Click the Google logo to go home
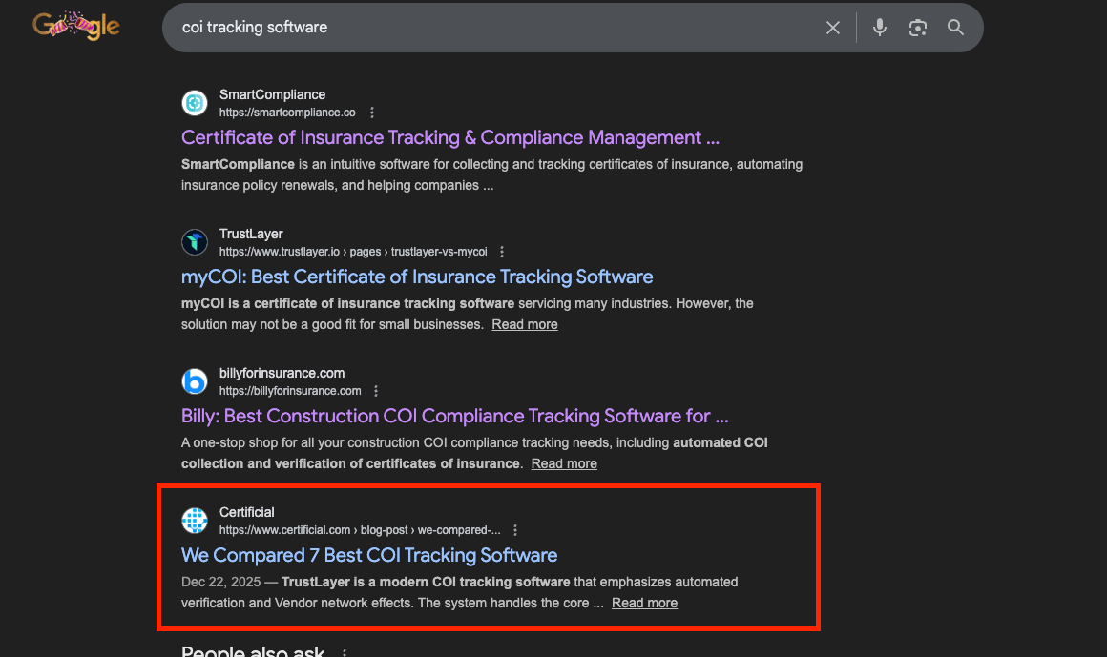The width and height of the screenshot is (1107, 657). 76,26
